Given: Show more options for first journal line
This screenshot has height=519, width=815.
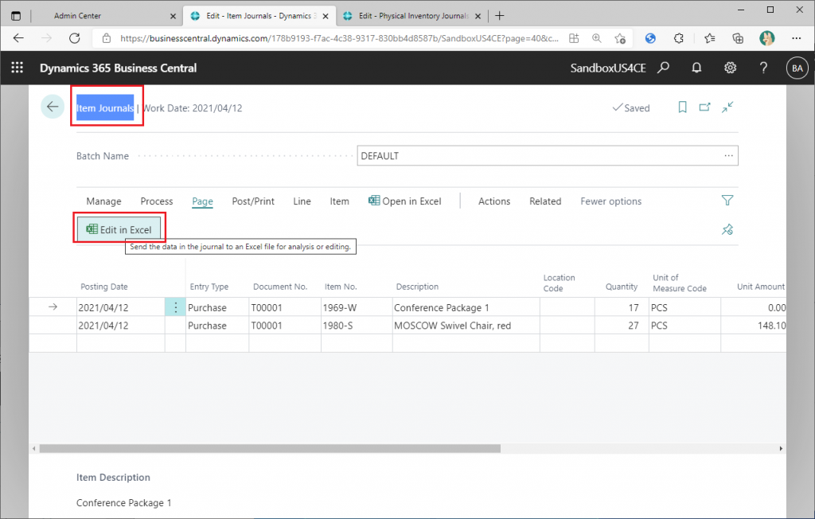Looking at the screenshot, I should tap(176, 307).
